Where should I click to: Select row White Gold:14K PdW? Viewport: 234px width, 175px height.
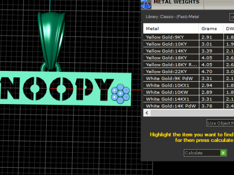click(x=189, y=106)
